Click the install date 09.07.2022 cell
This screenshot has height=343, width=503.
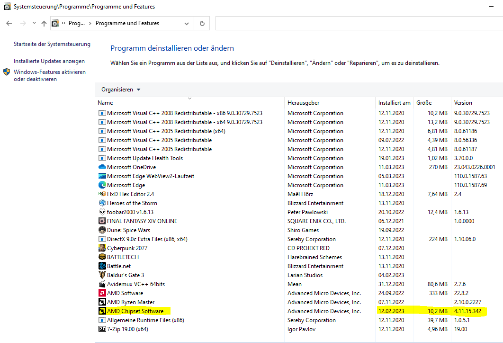click(391, 140)
